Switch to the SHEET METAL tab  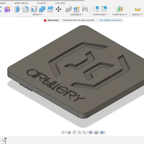point(21,3)
